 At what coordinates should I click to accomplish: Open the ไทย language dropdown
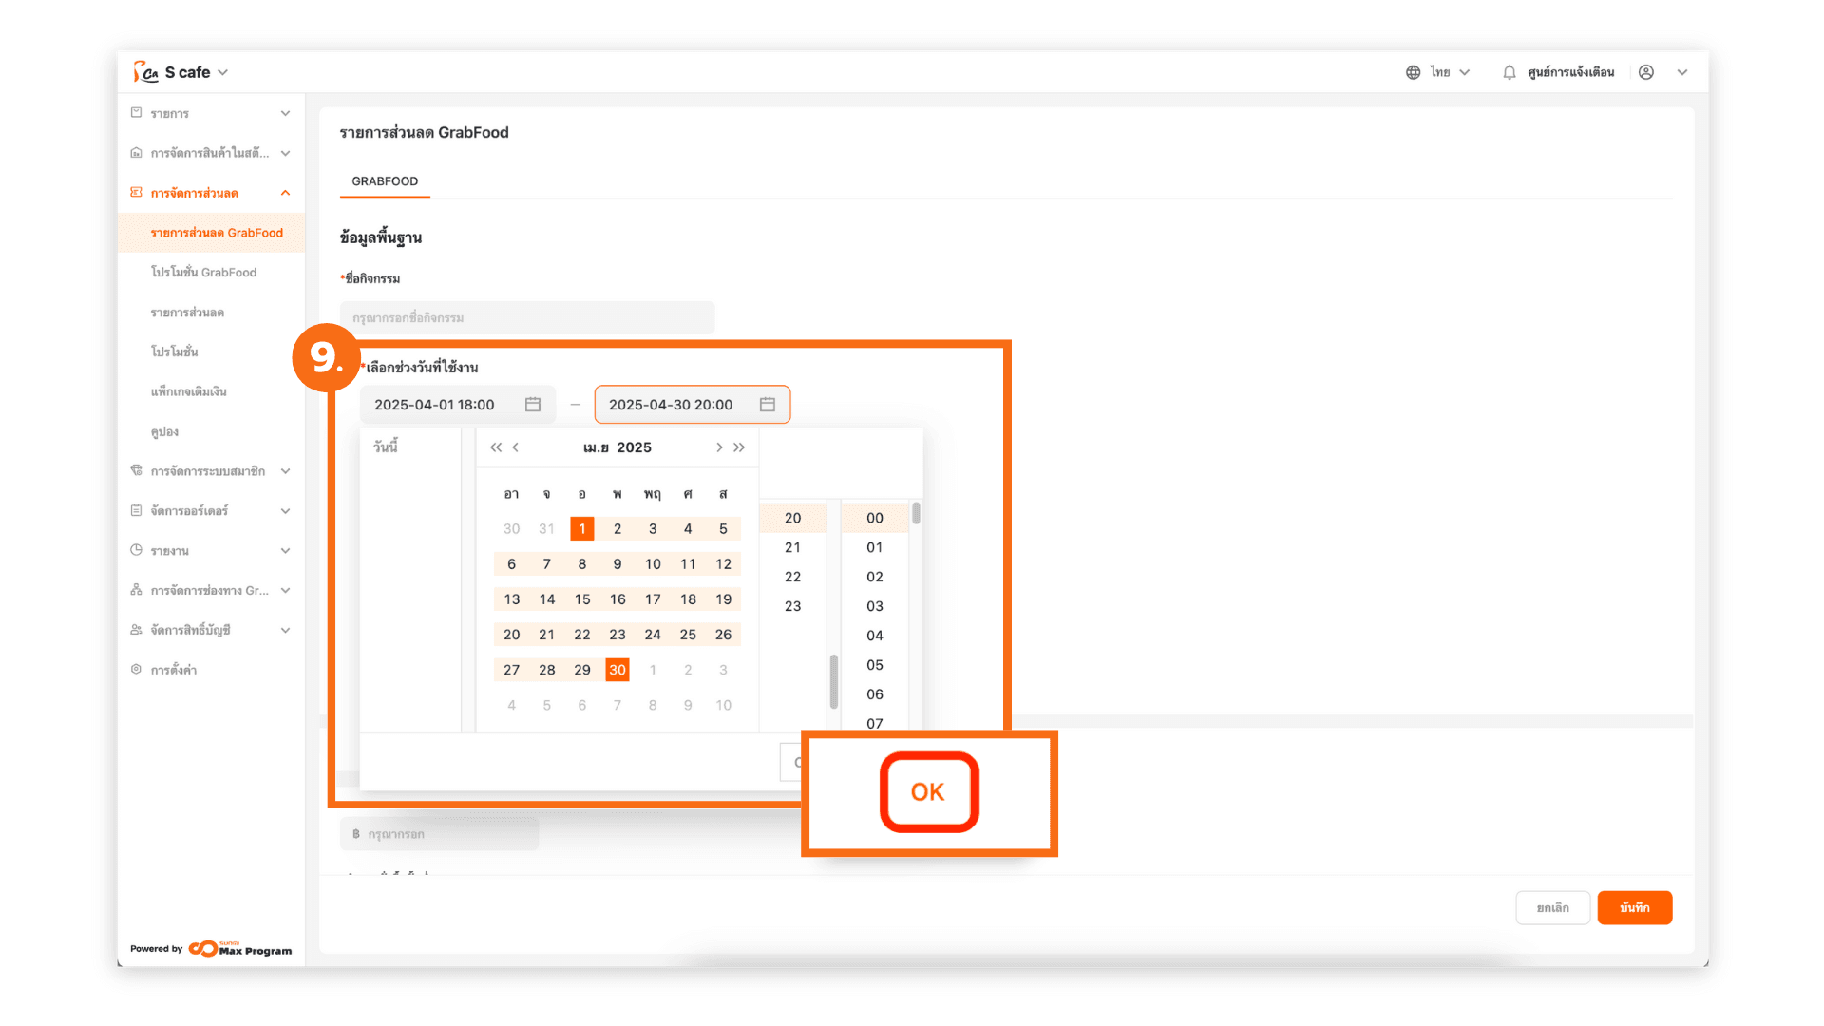point(1451,72)
